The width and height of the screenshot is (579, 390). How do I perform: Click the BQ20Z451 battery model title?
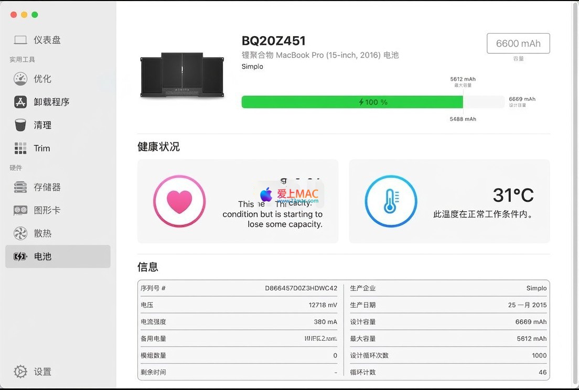pos(273,41)
